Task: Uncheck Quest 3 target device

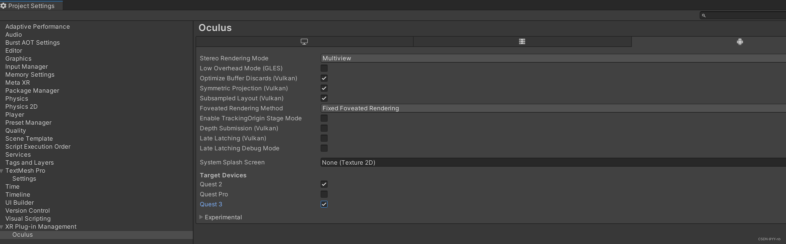Action: [x=324, y=204]
